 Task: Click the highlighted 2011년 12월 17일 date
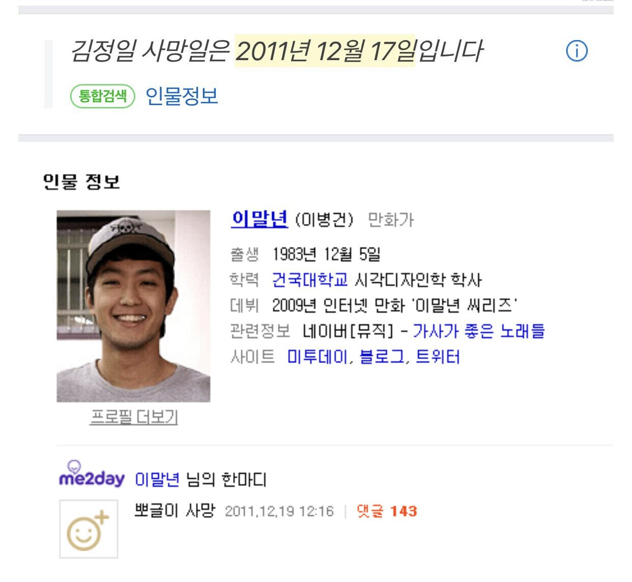(x=325, y=51)
